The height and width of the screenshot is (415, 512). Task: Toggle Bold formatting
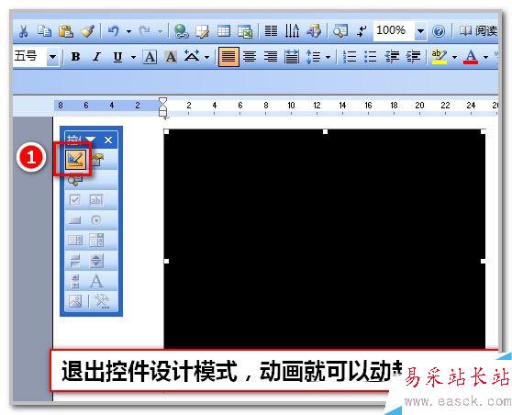click(x=76, y=57)
